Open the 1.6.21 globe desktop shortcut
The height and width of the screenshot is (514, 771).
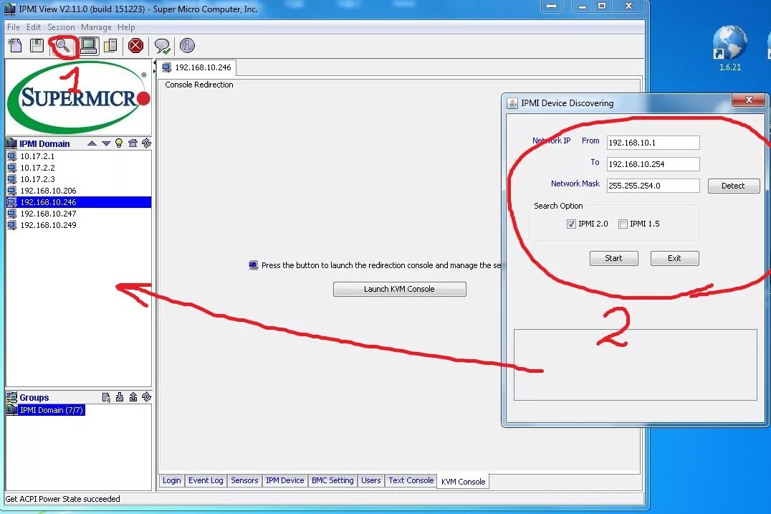[730, 48]
